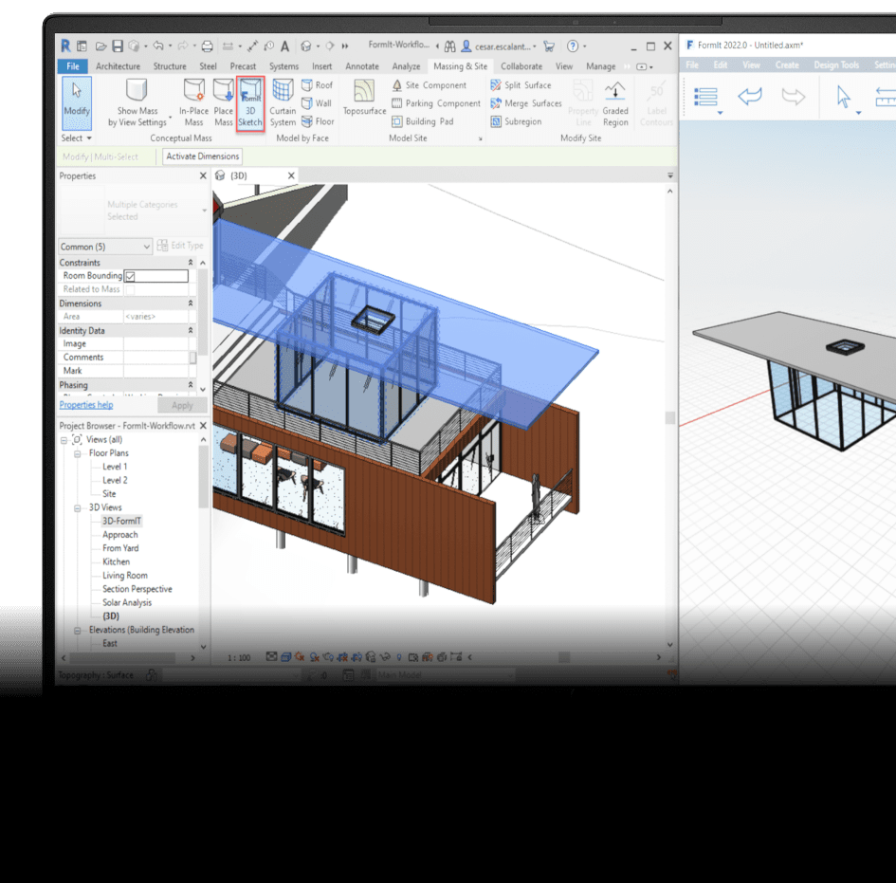Select the Parking Component tool
The width and height of the screenshot is (896, 883).
(x=436, y=103)
